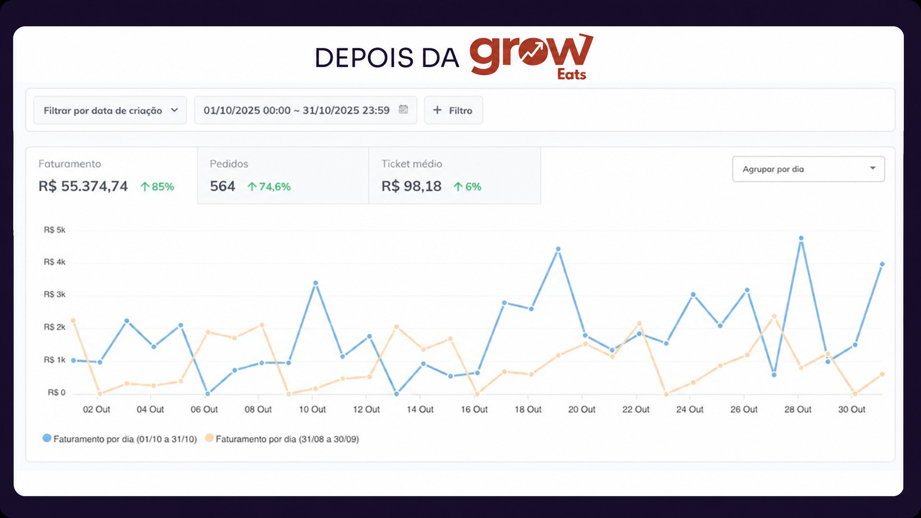Open the calendar icon in date range field

(403, 110)
